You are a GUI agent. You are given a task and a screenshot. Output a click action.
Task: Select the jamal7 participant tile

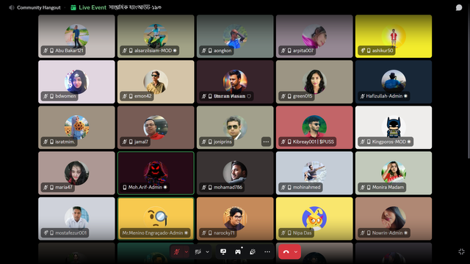156,128
